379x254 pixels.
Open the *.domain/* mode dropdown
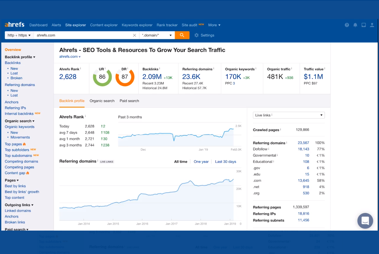[x=157, y=35]
